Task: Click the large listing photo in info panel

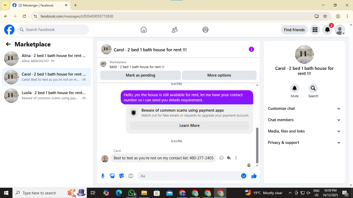Action: click(304, 54)
